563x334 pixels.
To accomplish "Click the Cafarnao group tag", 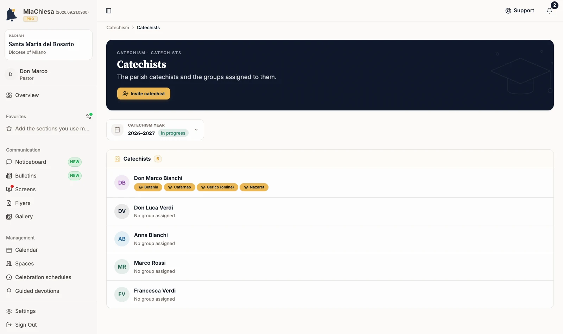I will click(179, 187).
